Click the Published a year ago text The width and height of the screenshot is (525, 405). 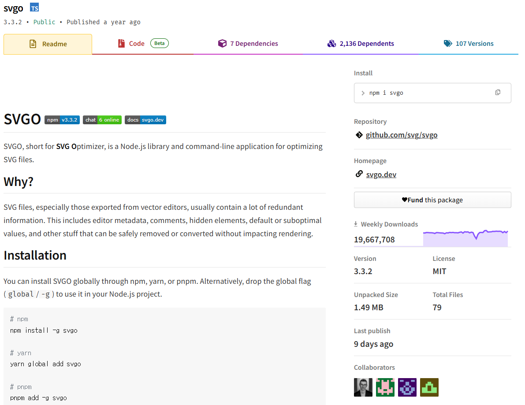click(x=104, y=22)
